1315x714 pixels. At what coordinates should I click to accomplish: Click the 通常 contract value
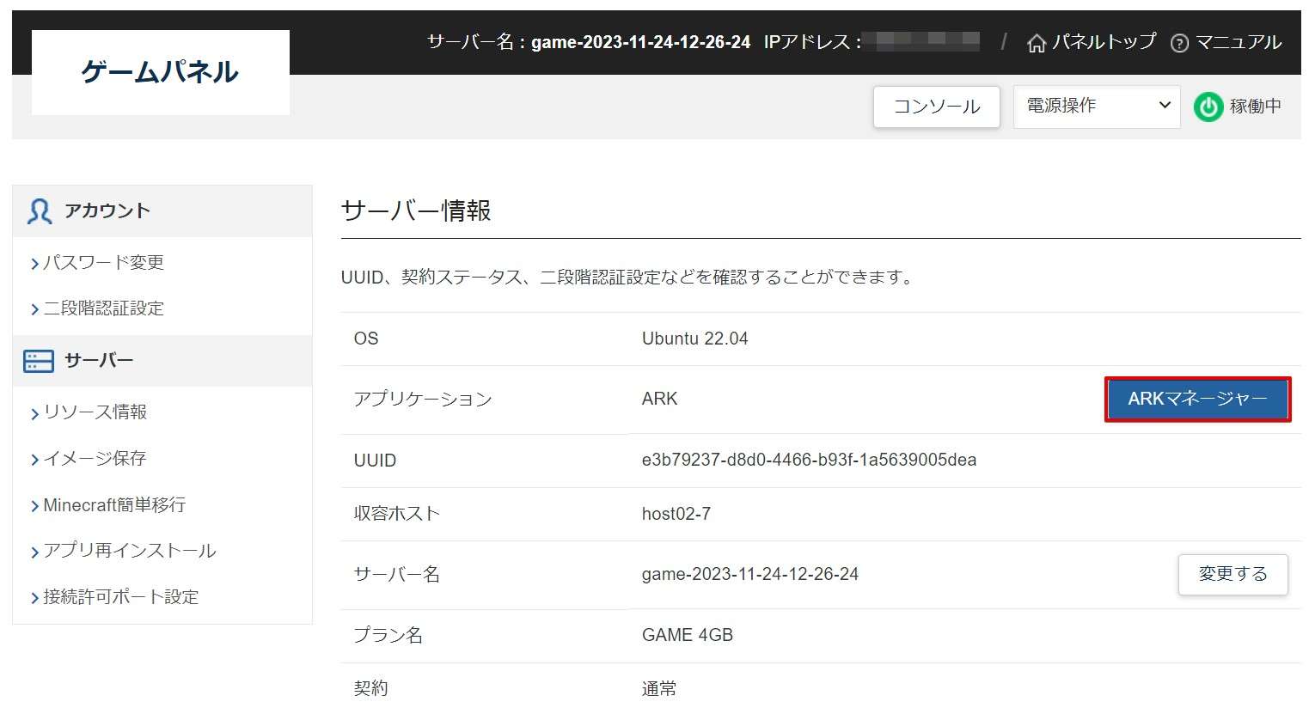659,688
